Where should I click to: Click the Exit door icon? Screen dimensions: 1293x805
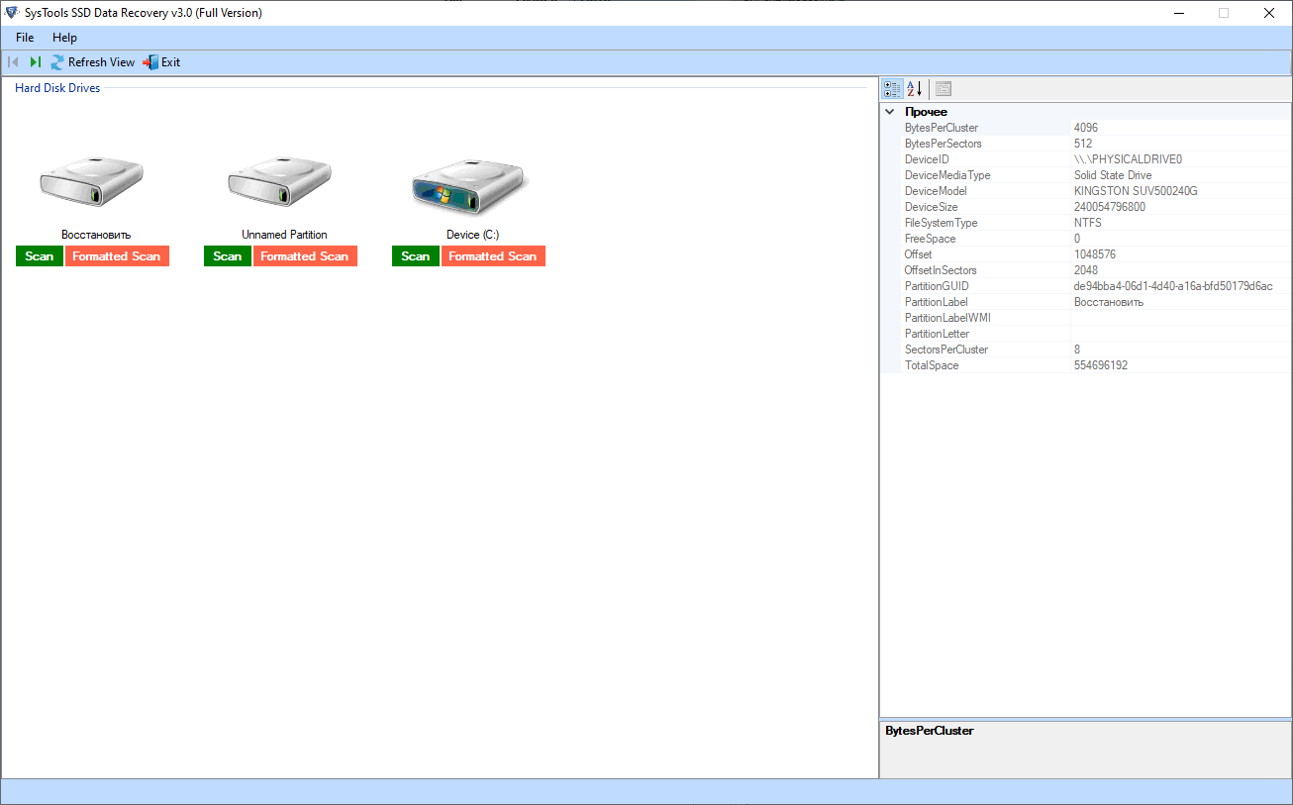click(x=150, y=62)
